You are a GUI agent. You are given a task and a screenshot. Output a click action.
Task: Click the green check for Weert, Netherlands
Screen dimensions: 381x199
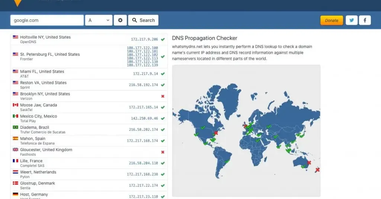pos(163,174)
